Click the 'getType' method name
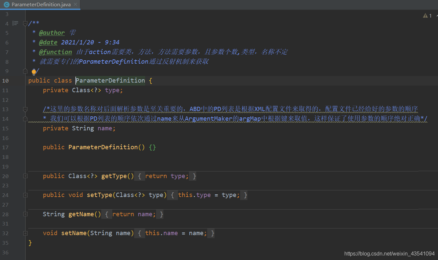This screenshot has height=260, width=438. click(114, 176)
